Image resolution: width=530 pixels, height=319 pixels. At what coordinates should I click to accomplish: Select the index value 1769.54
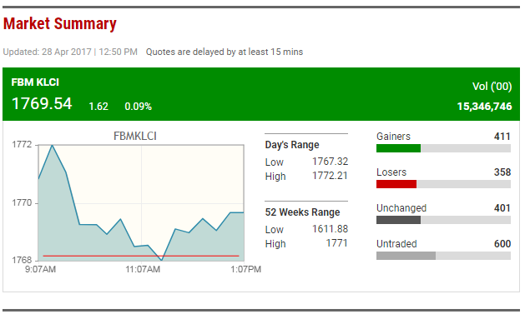[42, 103]
